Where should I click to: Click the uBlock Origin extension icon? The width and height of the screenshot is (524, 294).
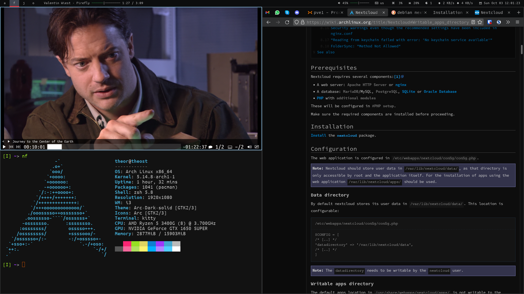(x=489, y=22)
